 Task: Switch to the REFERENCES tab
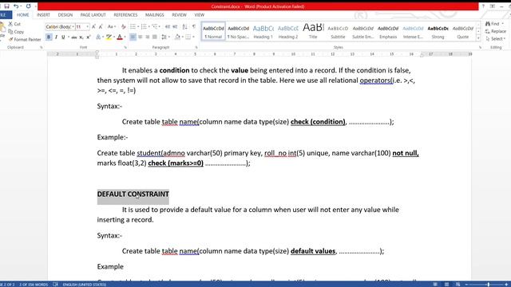[x=125, y=15]
